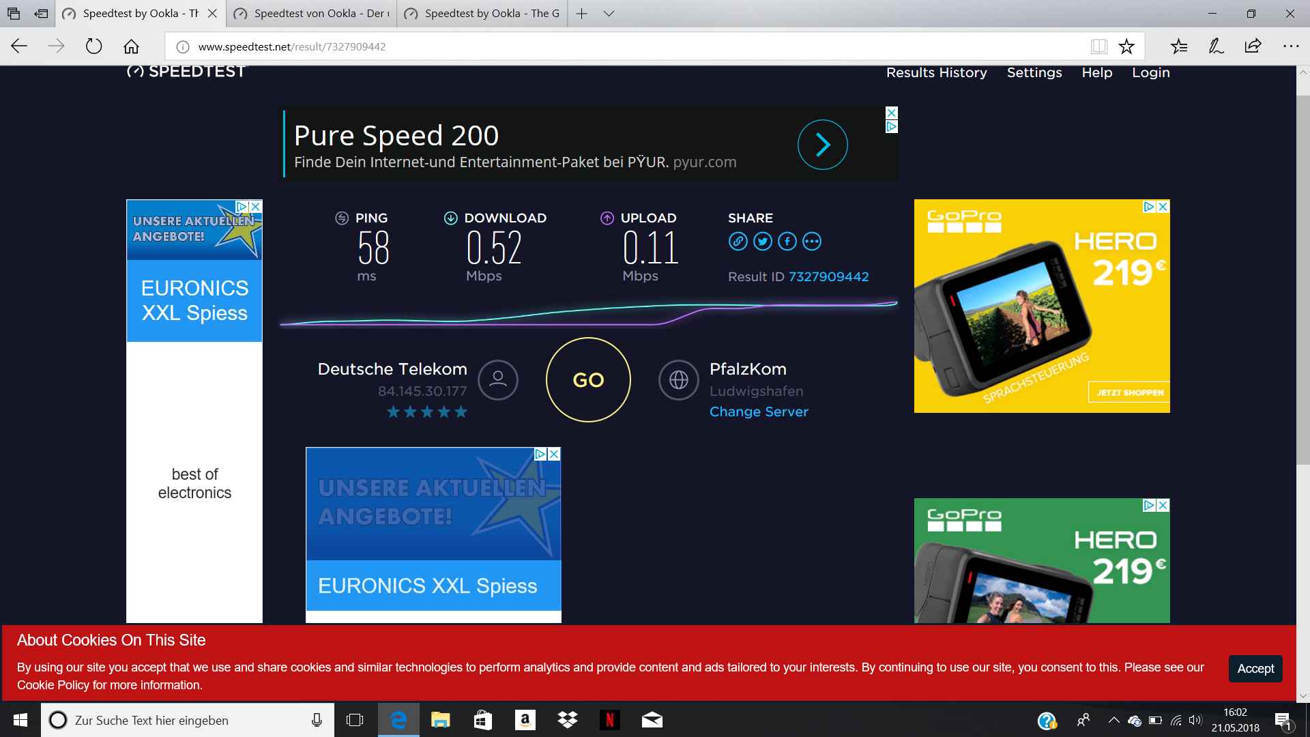
Task: Open Netflix from taskbar
Action: 610,720
